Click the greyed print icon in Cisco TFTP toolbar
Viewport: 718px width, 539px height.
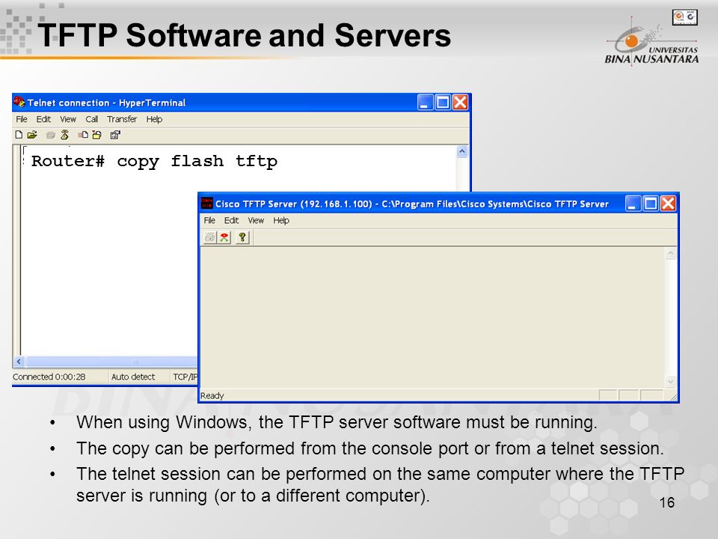[x=209, y=237]
